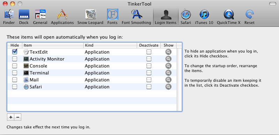Screen dimensions: 279x135
Task: Add a login item with plus button
Action: coord(11,117)
